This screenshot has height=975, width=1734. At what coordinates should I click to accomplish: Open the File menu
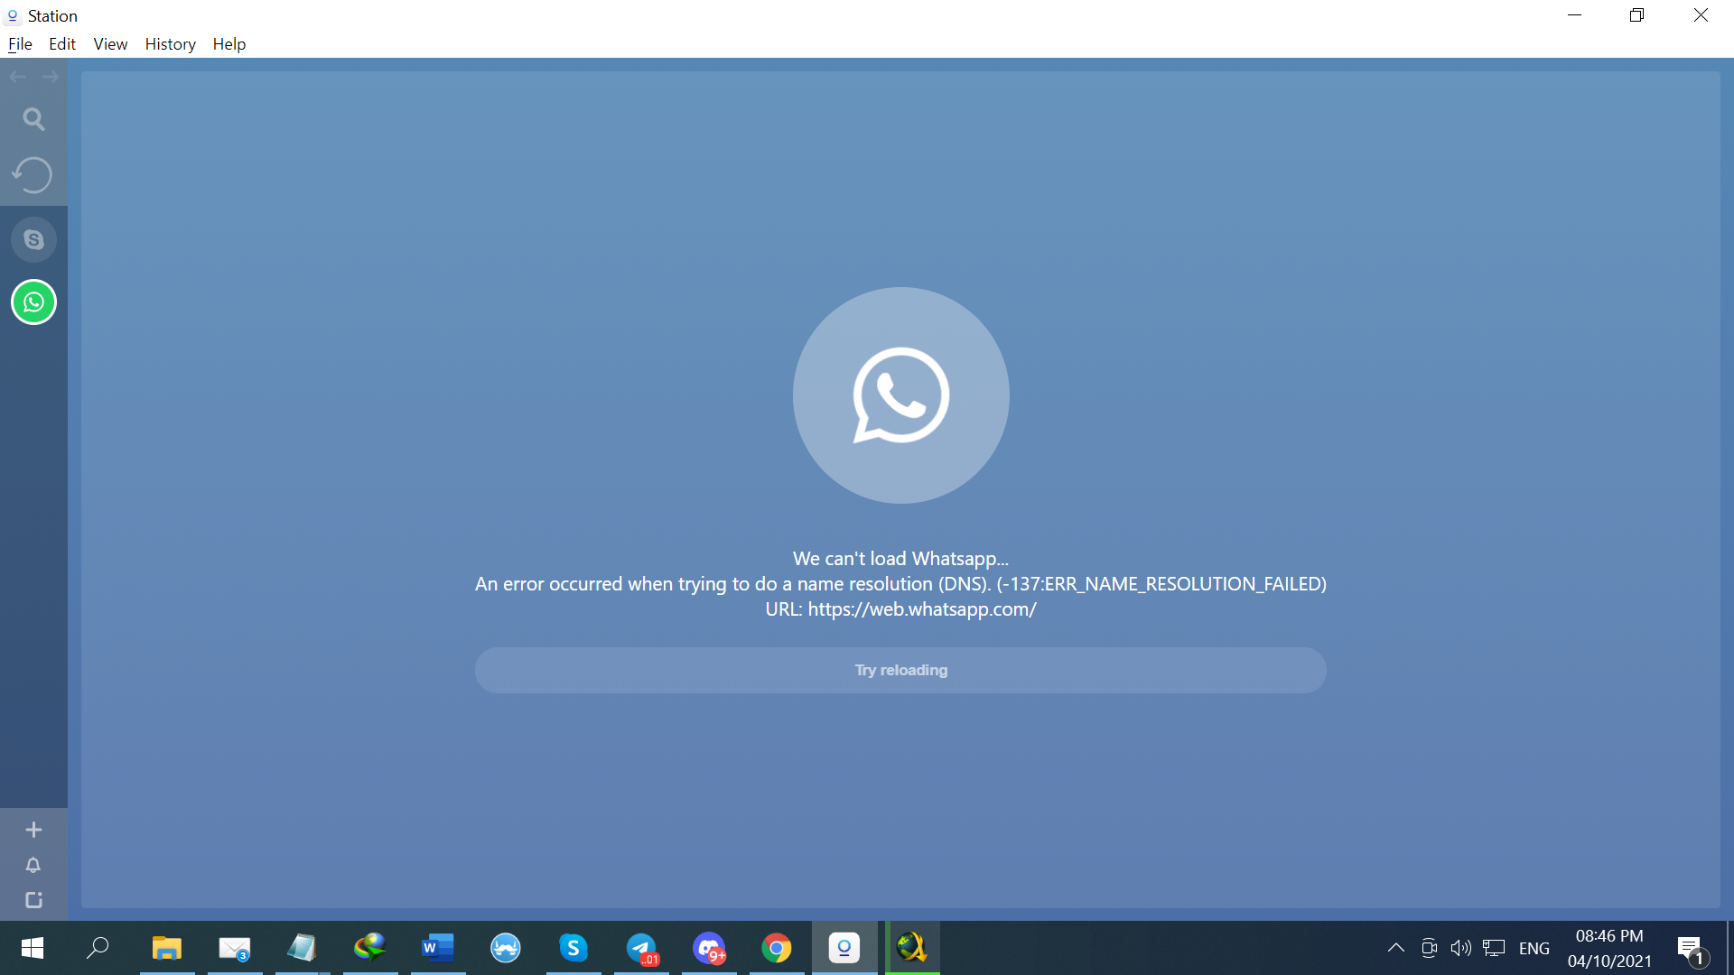click(20, 44)
